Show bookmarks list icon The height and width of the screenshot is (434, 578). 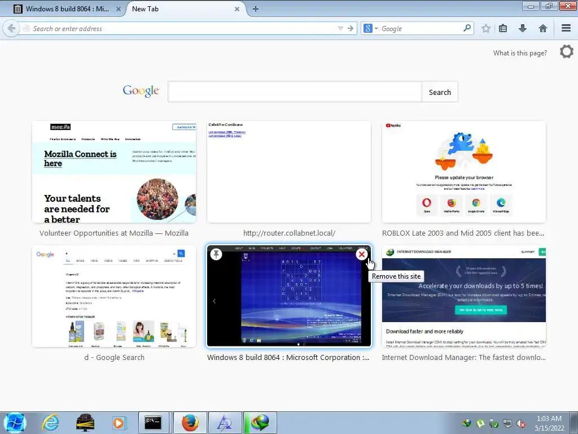tap(503, 28)
